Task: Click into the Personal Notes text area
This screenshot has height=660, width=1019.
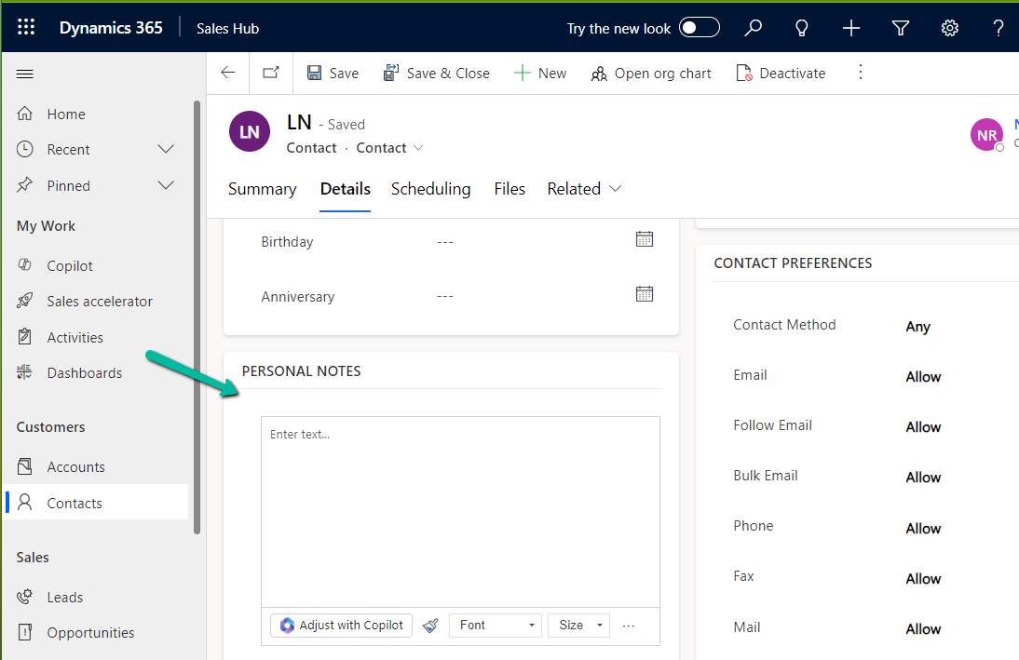Action: 460,512
